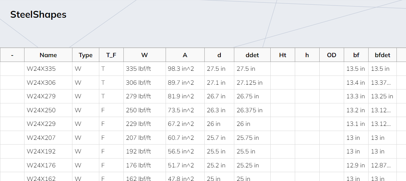Click the OD column header
Screen dimensions: 406x181
pos(332,55)
